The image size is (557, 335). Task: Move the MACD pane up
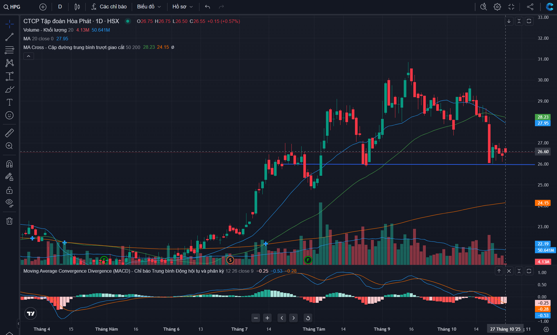pyautogui.click(x=499, y=271)
